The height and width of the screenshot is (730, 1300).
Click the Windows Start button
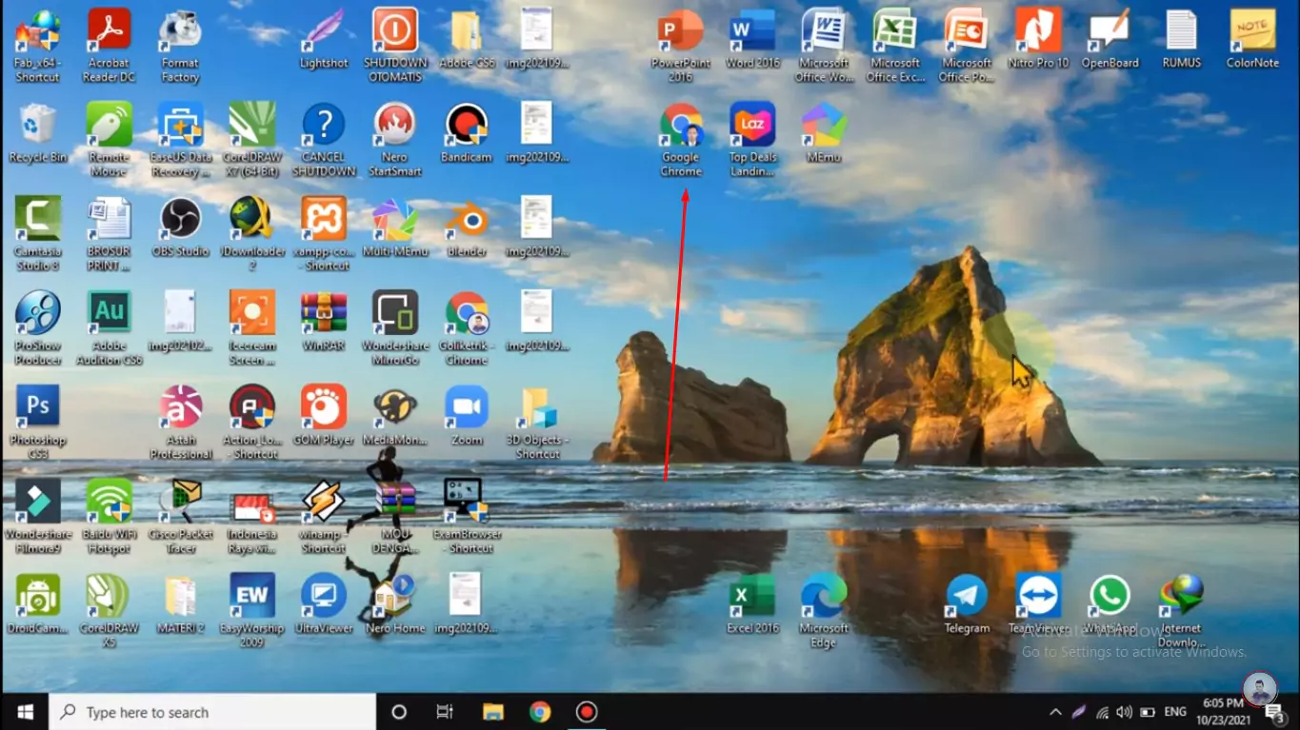(25, 712)
